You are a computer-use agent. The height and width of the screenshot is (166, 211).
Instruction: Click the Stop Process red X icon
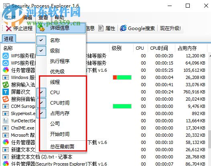point(8,28)
